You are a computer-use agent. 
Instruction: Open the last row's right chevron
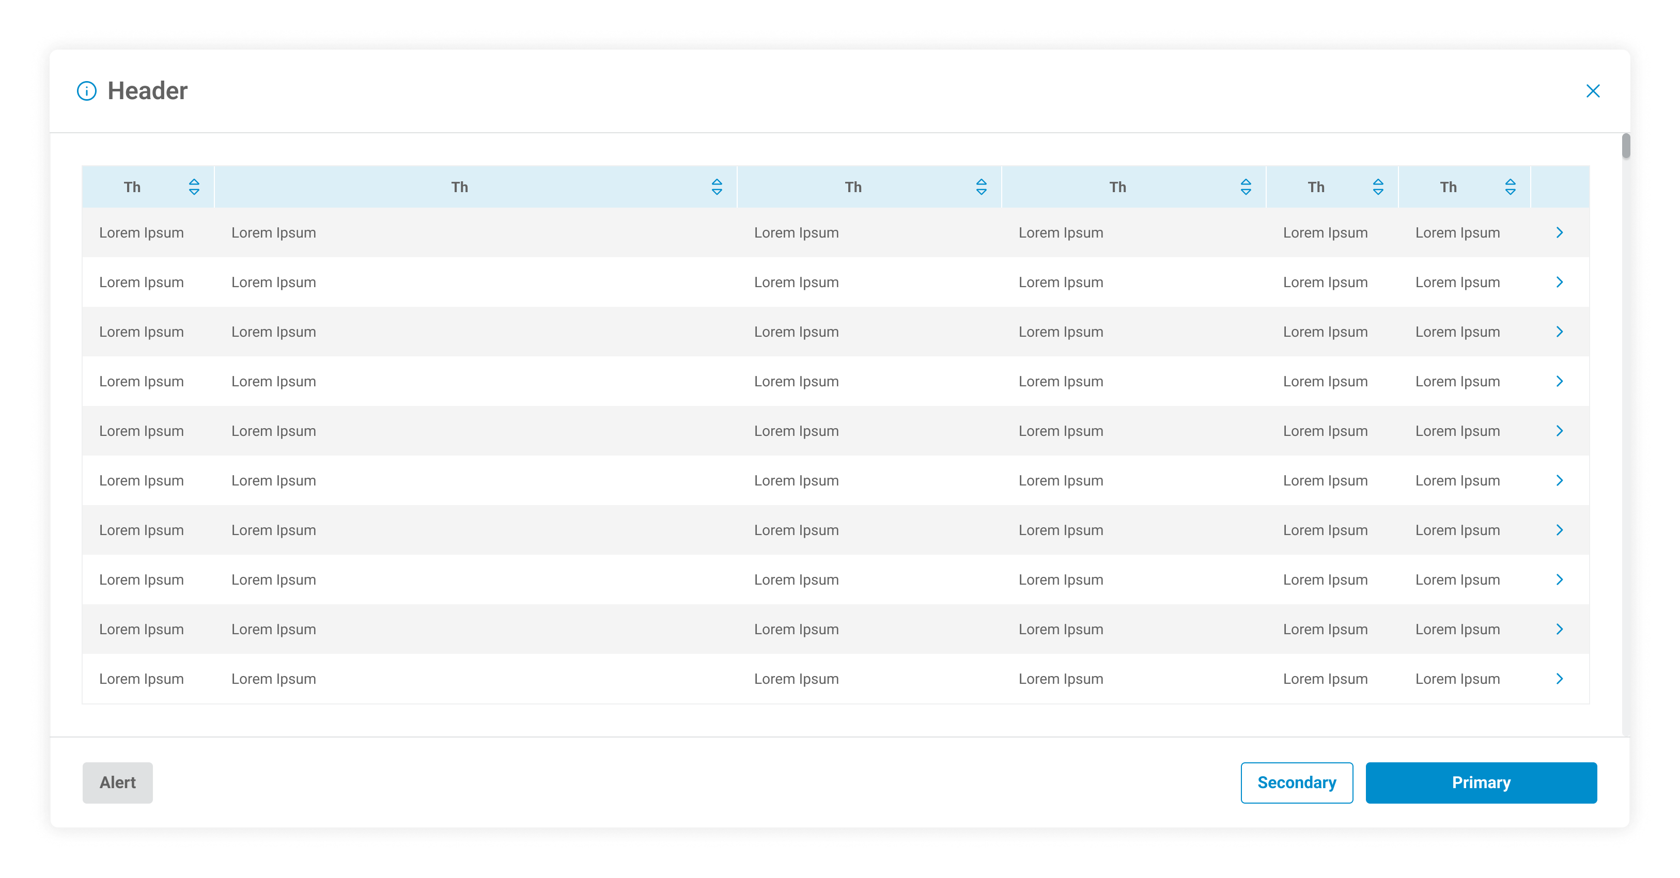[1559, 679]
